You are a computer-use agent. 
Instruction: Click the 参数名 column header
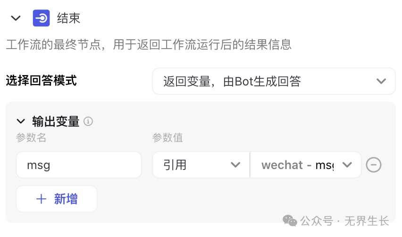pyautogui.click(x=31, y=138)
